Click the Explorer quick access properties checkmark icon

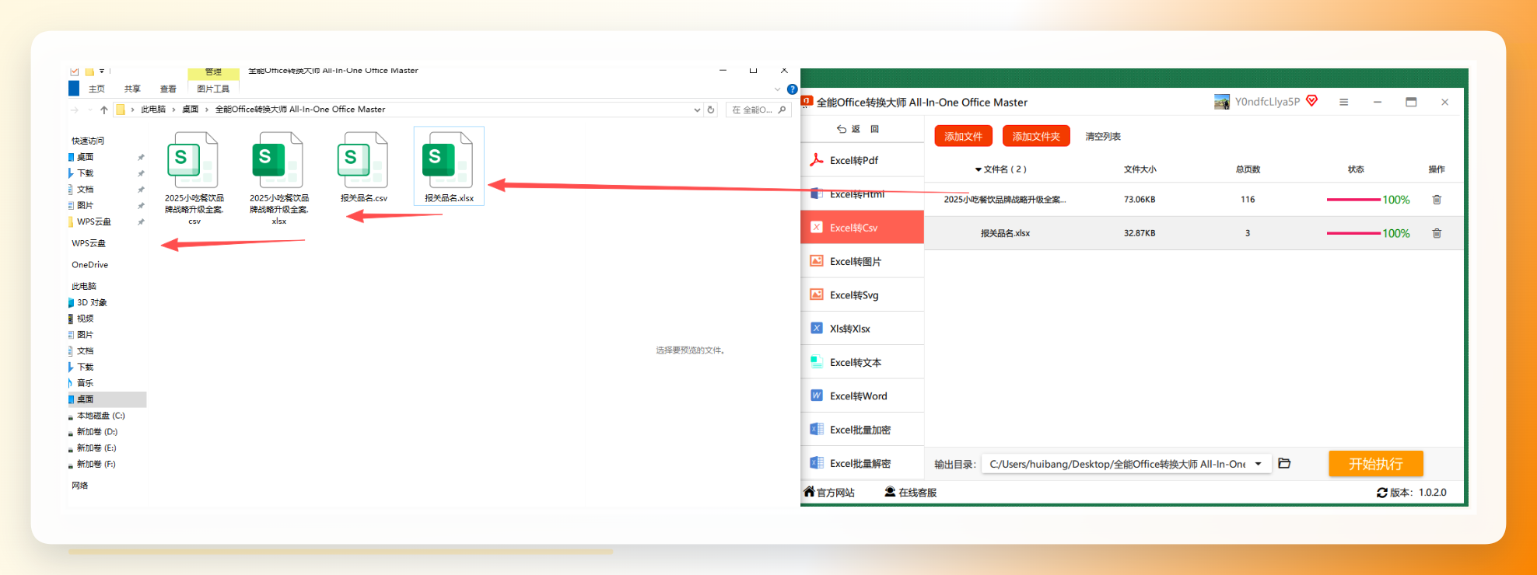point(75,71)
